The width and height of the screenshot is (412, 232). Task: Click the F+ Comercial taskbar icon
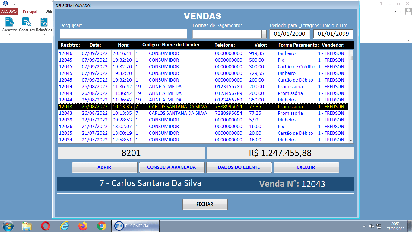[x=135, y=226]
